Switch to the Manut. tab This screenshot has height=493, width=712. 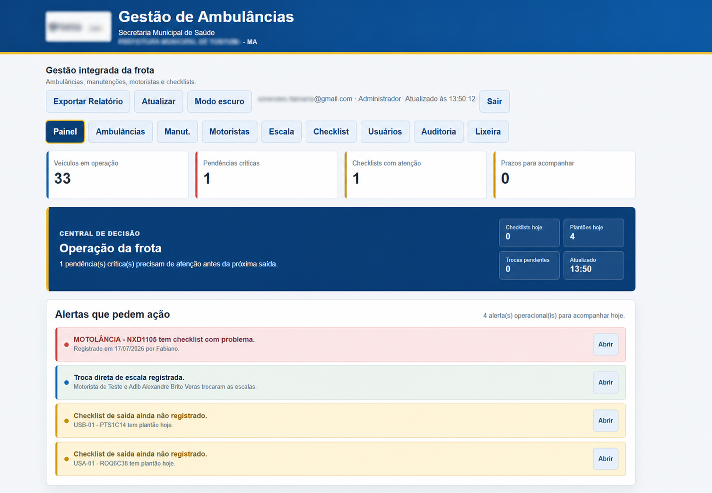click(177, 132)
